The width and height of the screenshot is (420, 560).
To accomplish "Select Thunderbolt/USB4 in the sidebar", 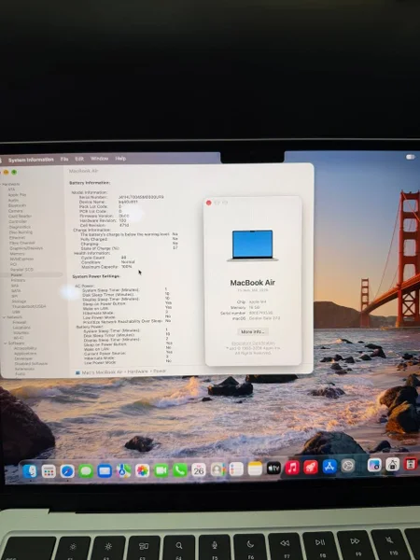I will pyautogui.click(x=29, y=306).
